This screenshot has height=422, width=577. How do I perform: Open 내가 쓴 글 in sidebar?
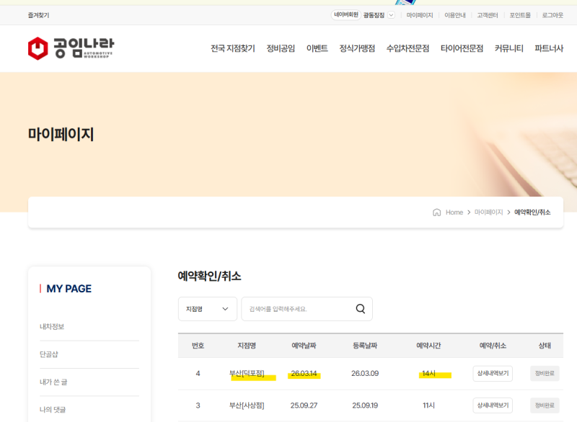(53, 382)
